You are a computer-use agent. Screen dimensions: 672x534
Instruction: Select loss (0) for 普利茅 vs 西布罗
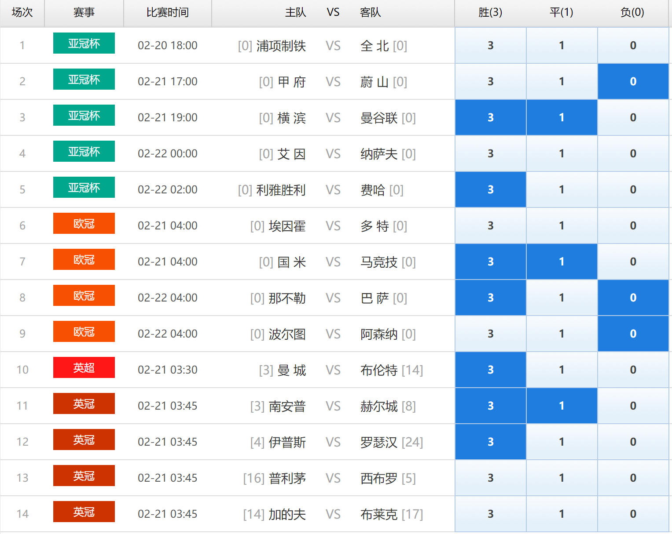(x=633, y=478)
